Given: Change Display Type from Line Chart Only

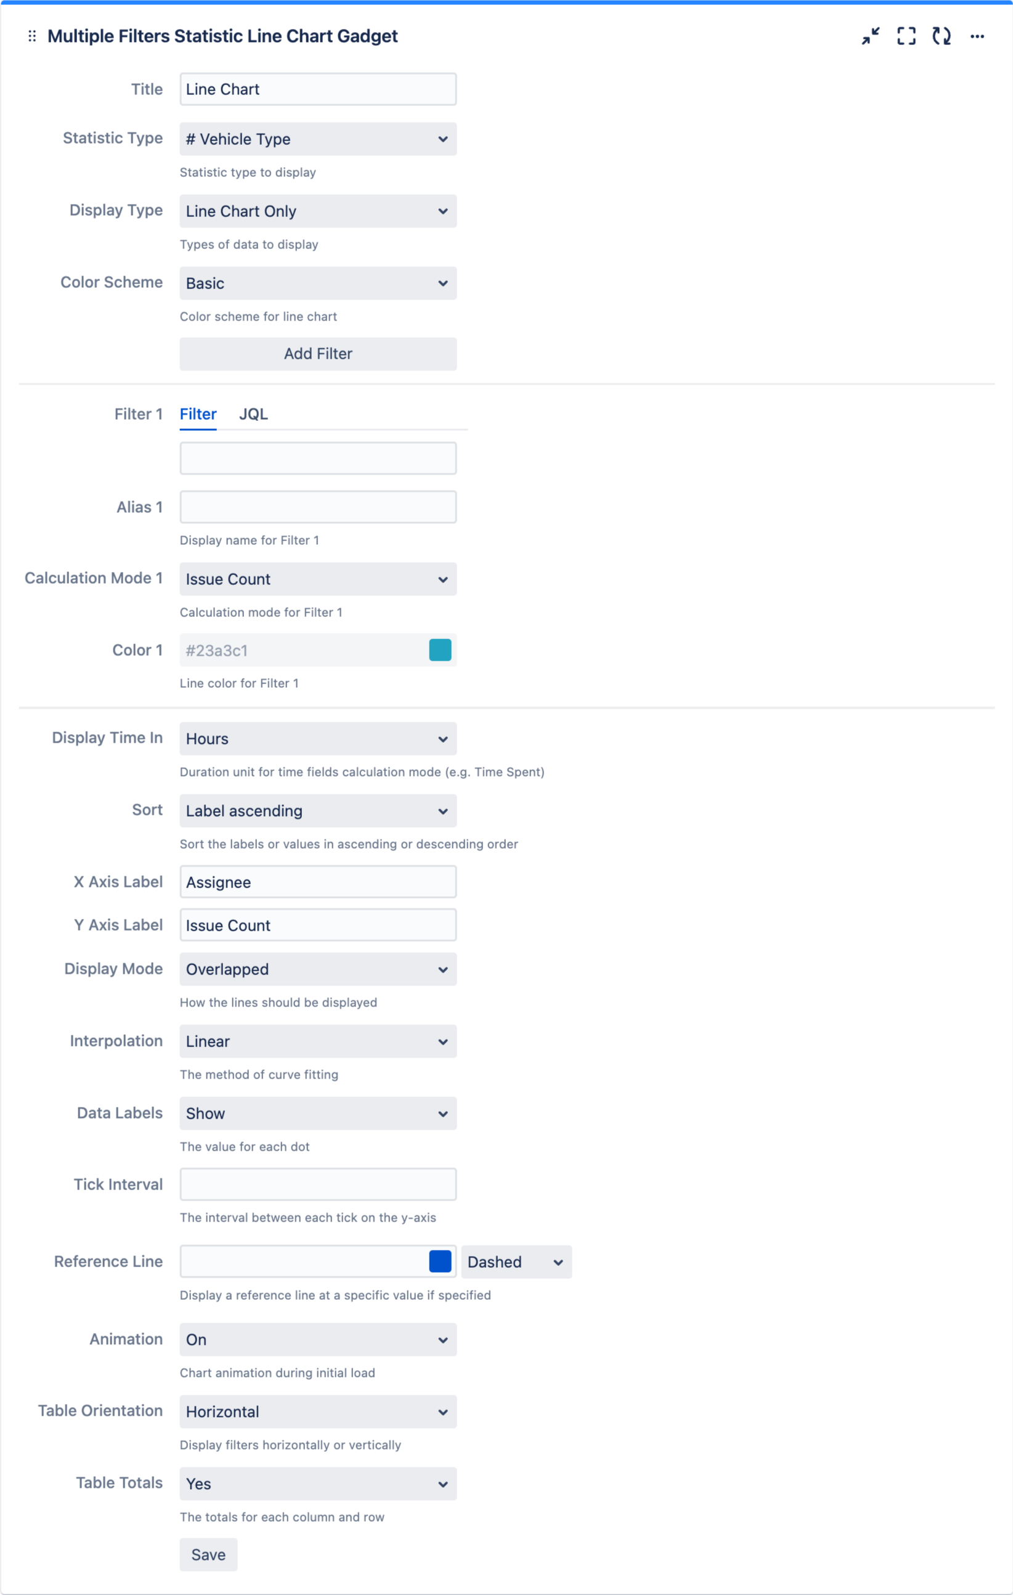Looking at the screenshot, I should point(317,211).
